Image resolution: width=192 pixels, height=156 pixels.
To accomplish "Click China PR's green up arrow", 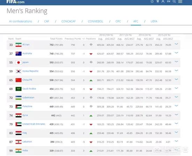I will (x=91, y=80).
